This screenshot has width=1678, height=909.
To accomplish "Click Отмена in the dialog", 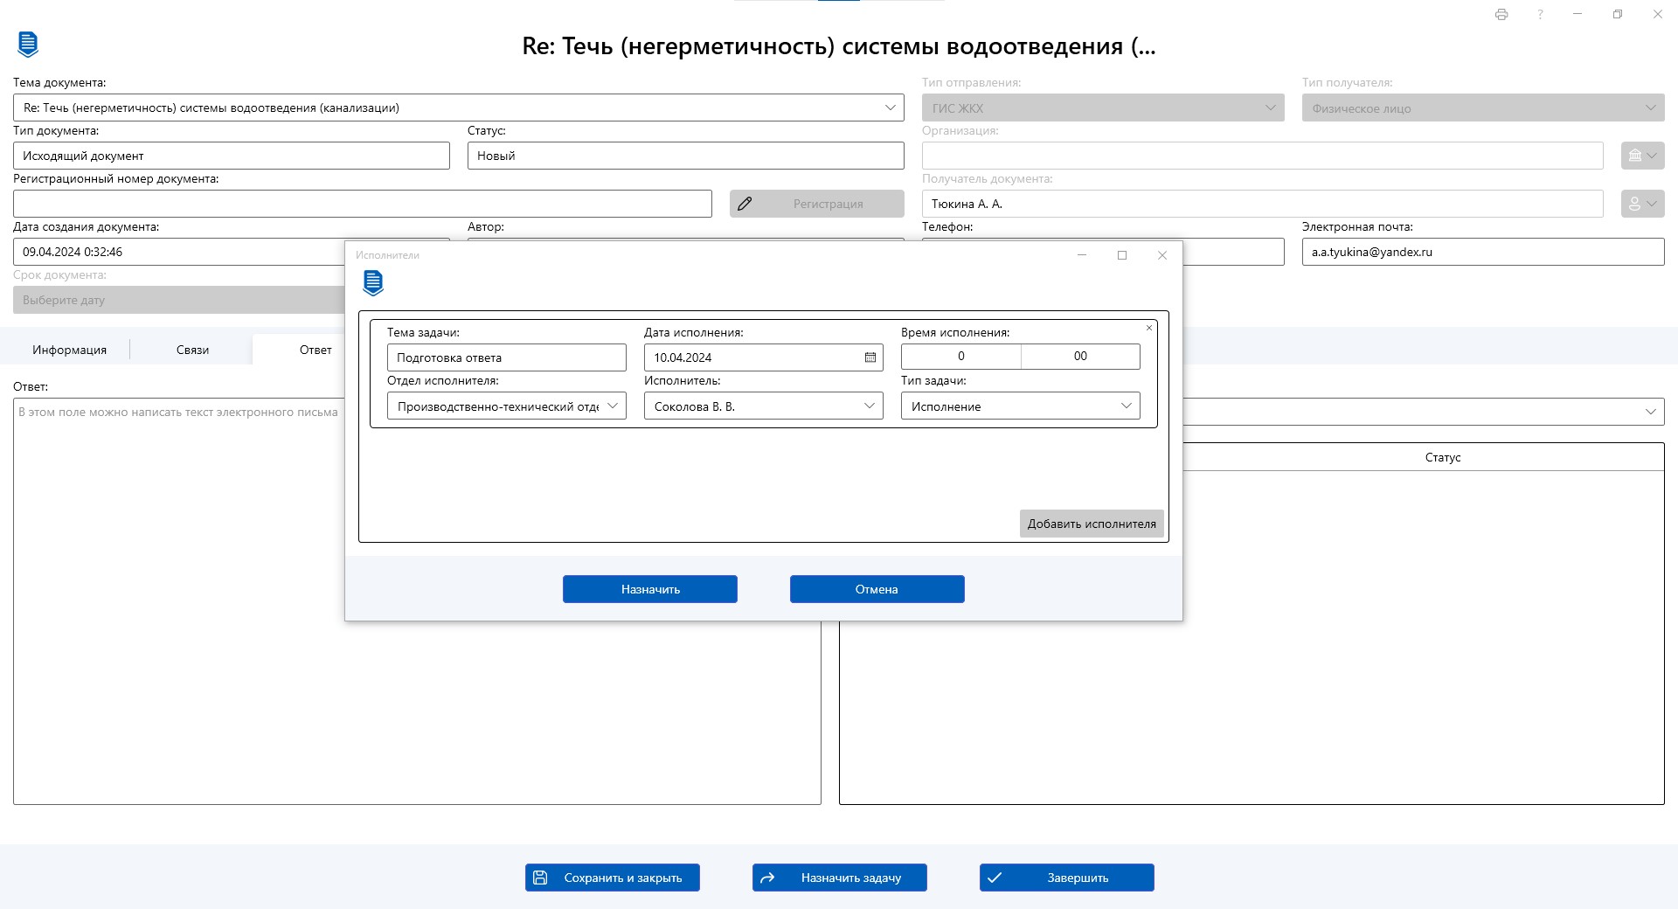I will pyautogui.click(x=877, y=589).
